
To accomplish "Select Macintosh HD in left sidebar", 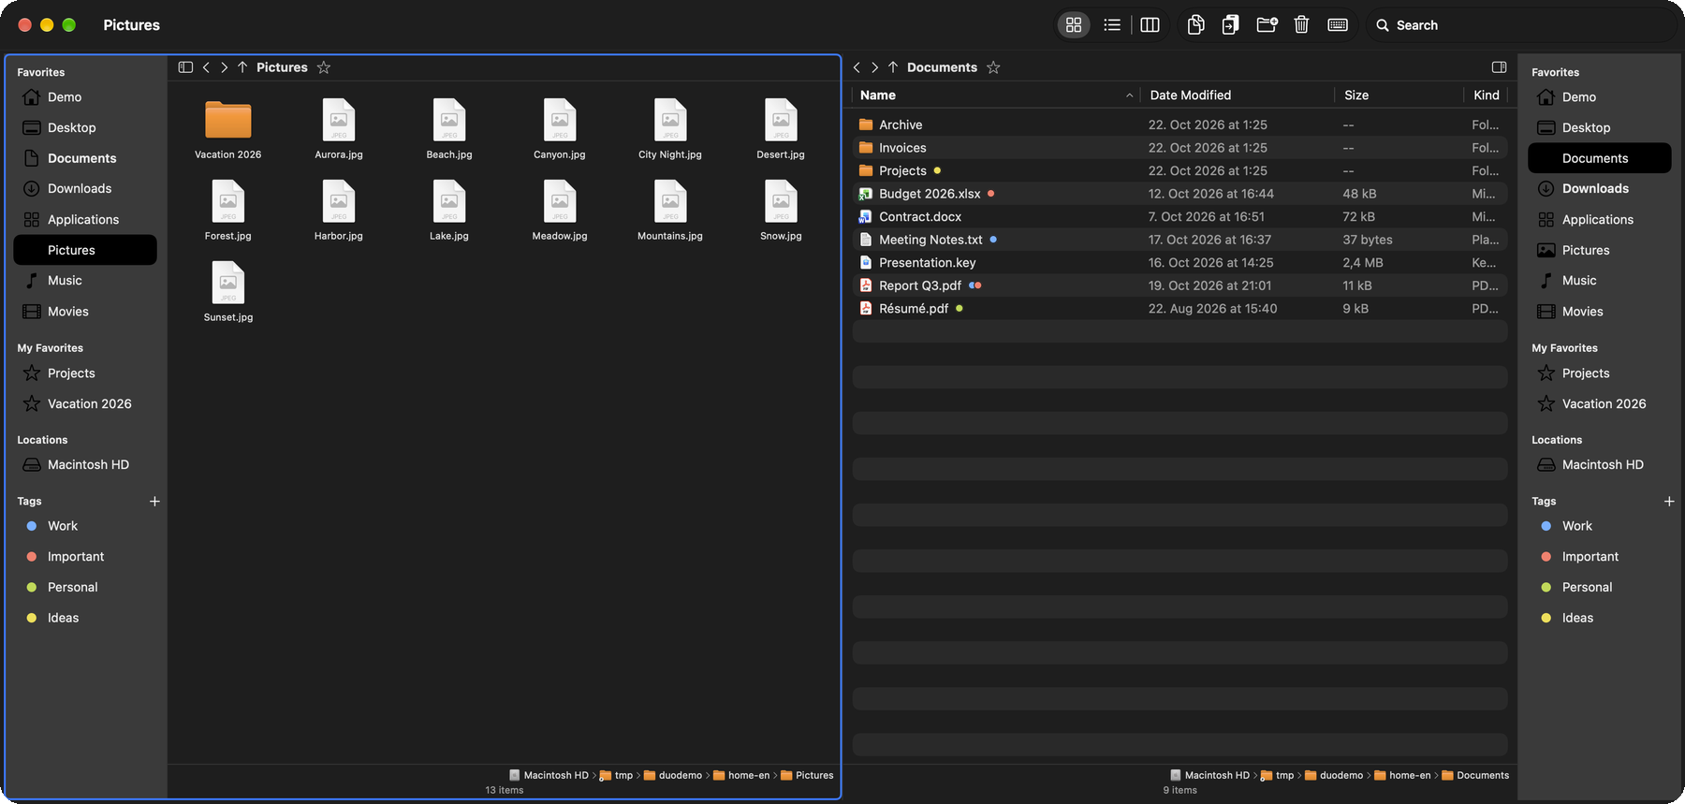I will 85,465.
